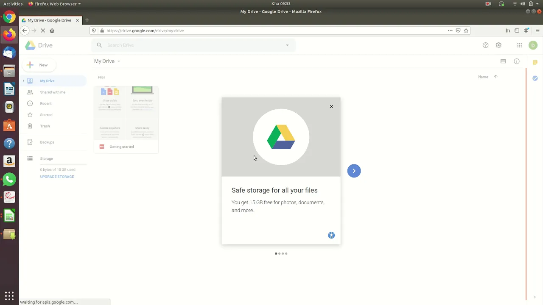Click the Drive logo
This screenshot has width=543, height=305.
tap(39, 45)
